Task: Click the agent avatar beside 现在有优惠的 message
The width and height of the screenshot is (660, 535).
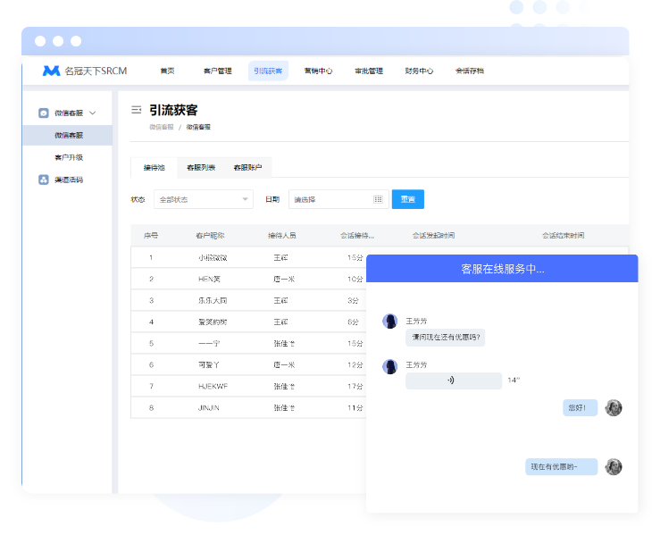Action: click(x=613, y=466)
